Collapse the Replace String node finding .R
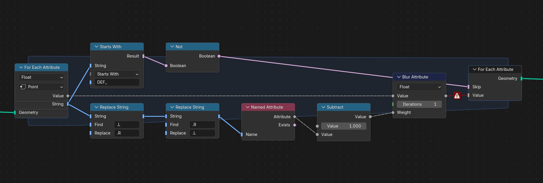Screen dimensions: 543x183 click(x=172, y=107)
